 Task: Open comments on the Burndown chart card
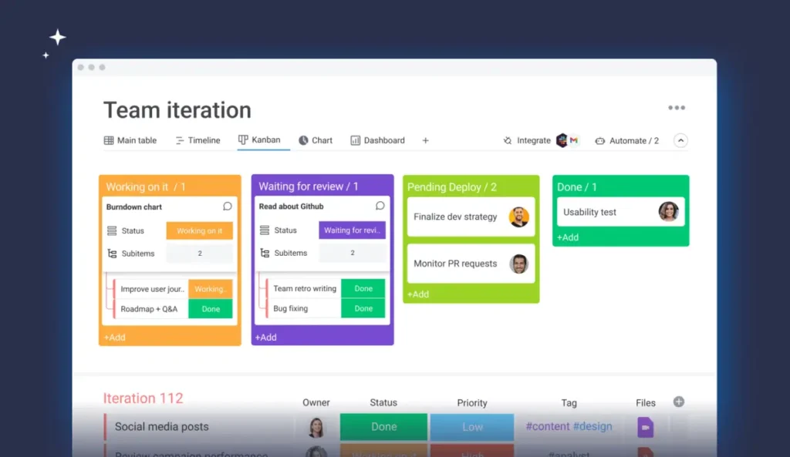(226, 206)
